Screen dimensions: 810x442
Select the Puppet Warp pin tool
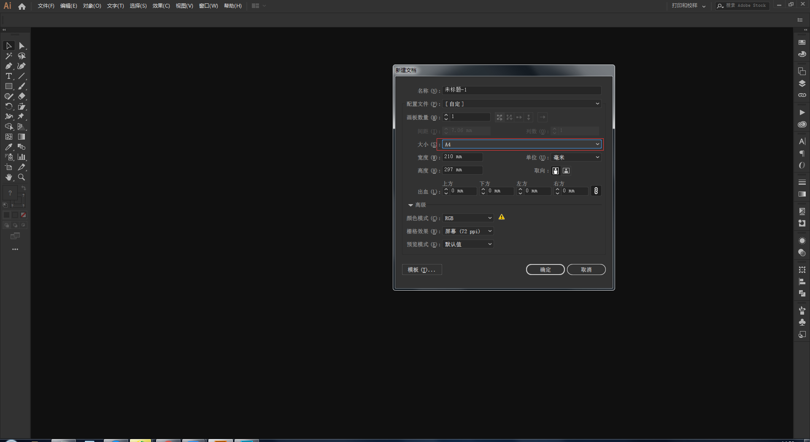[22, 116]
